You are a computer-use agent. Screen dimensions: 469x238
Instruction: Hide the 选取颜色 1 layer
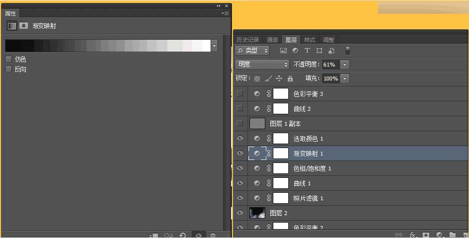[240, 139]
